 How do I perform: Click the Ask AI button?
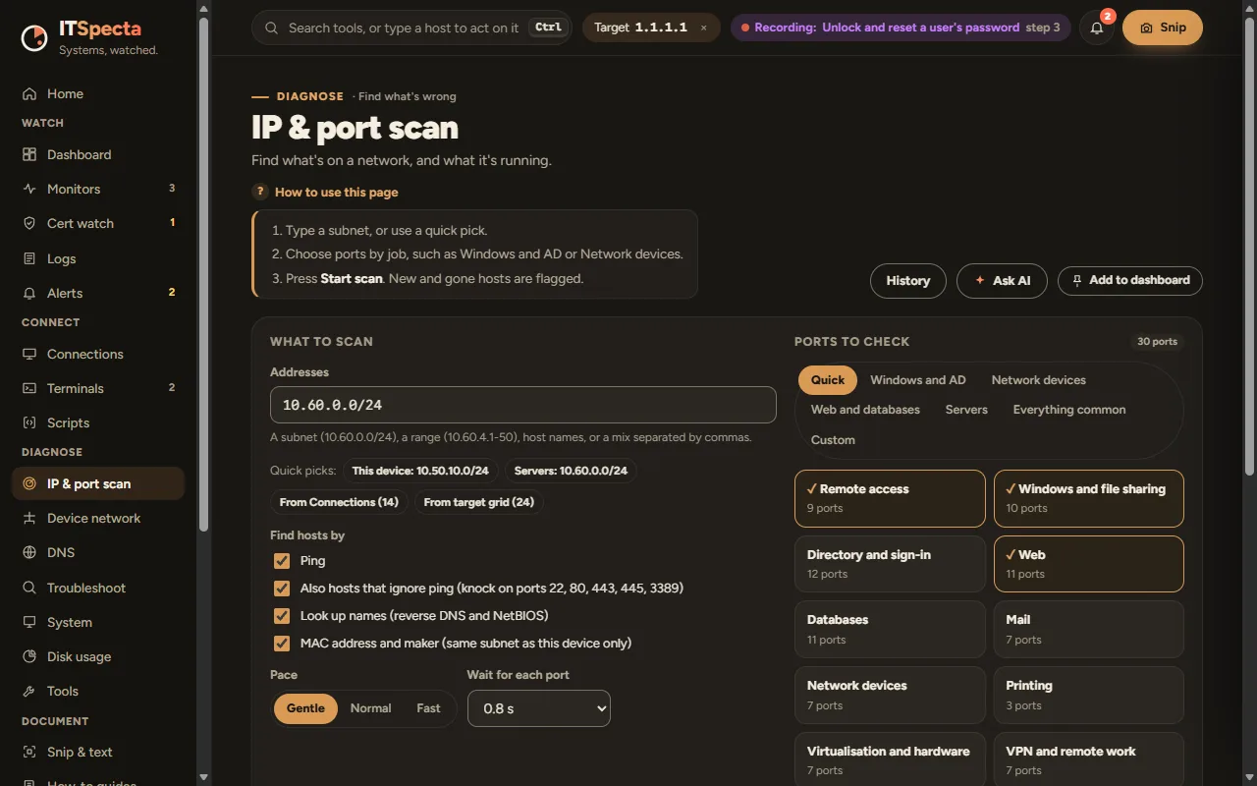pyautogui.click(x=1002, y=280)
